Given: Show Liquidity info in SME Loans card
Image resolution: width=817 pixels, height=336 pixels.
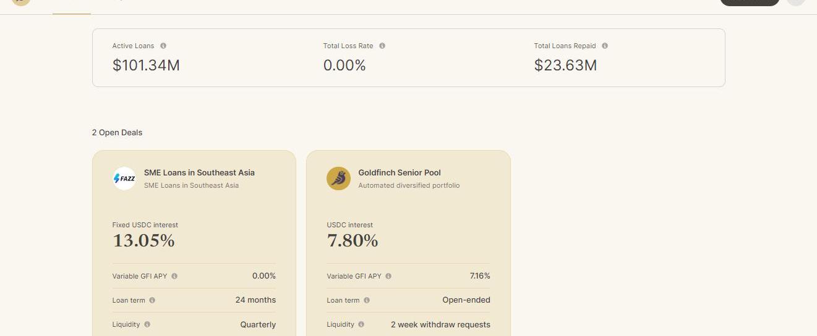Looking at the screenshot, I should (x=147, y=324).
